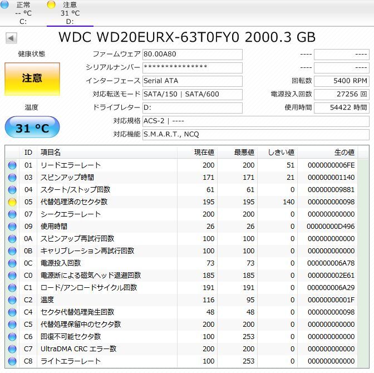Select the キャリブレーション再試行回数 row name
374x373 pixels.
[x=87, y=251]
